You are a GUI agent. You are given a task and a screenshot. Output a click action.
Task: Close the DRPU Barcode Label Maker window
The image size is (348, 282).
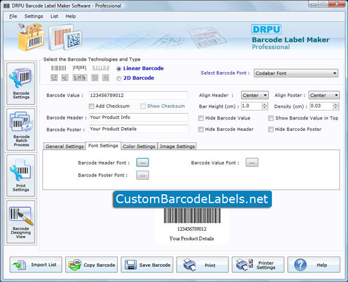tap(337, 4)
